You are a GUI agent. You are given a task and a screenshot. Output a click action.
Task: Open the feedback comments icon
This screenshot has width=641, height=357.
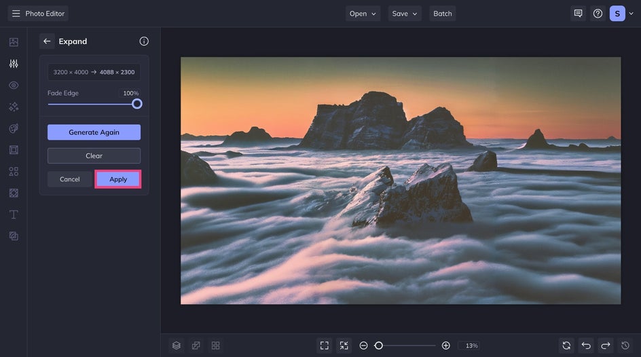coord(578,14)
